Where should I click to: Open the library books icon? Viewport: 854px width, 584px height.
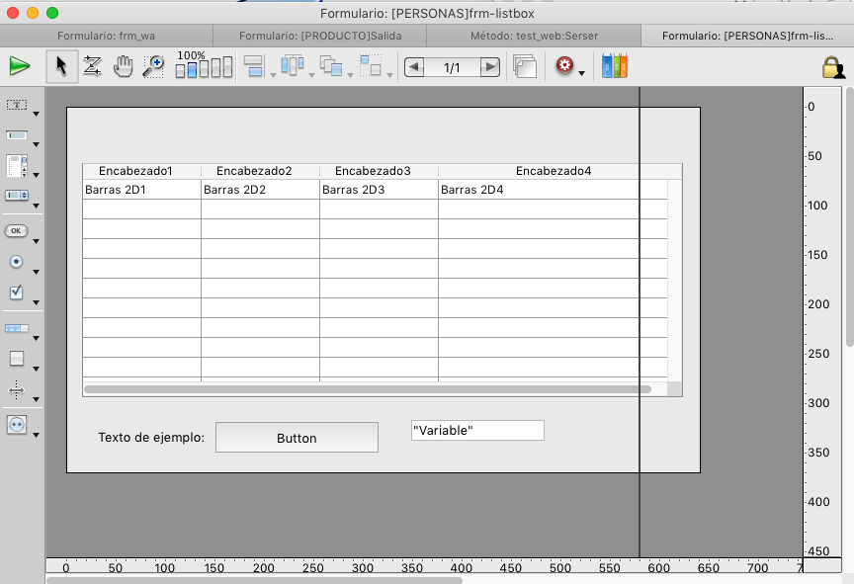[x=614, y=66]
